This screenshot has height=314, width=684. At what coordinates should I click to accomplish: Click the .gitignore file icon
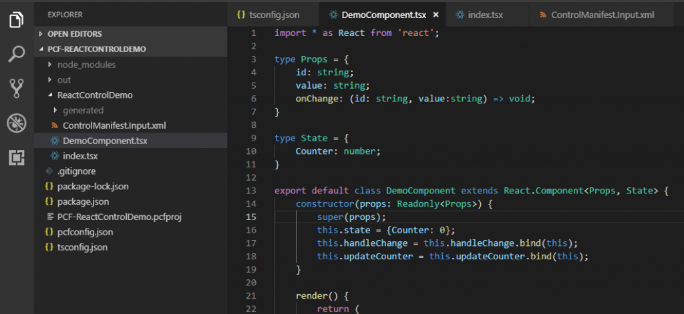(x=49, y=171)
